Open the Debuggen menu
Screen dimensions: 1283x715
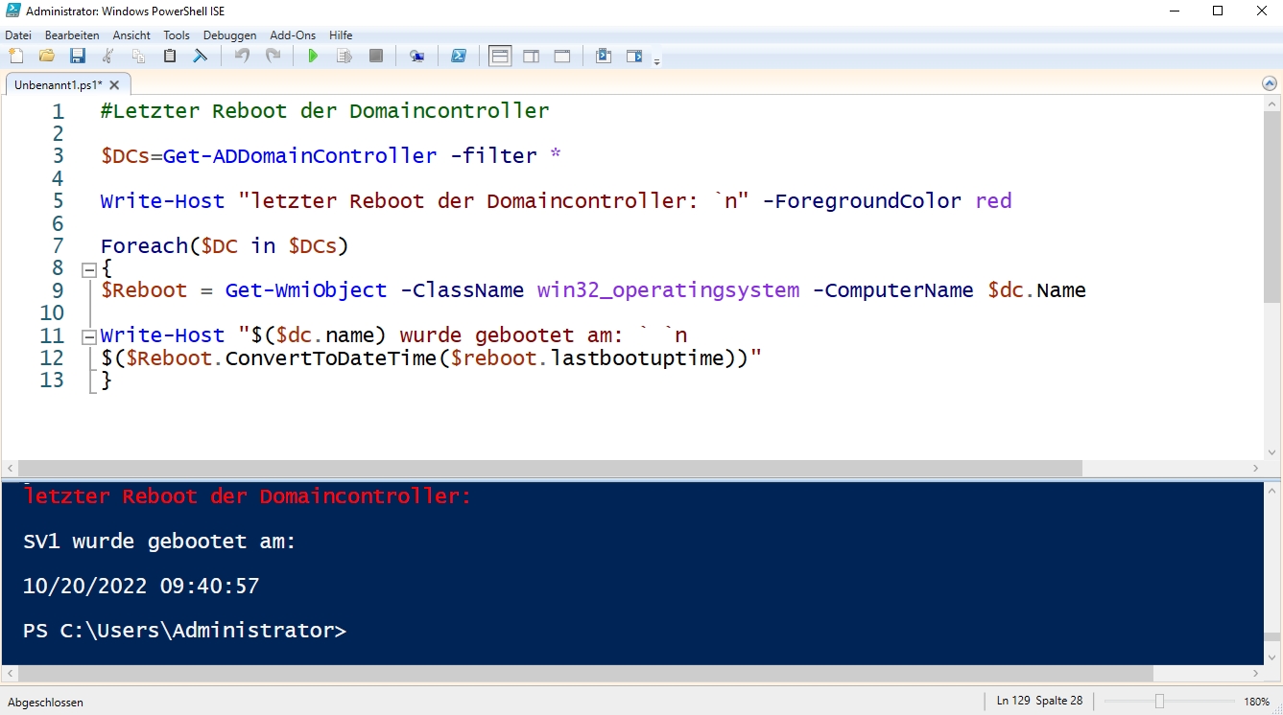click(x=229, y=35)
